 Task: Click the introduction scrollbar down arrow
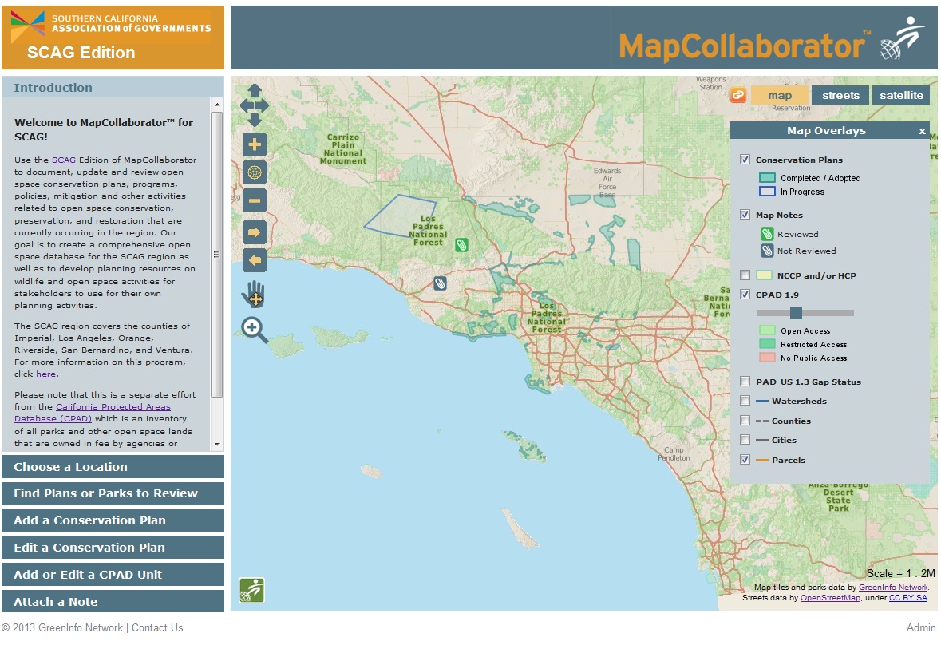pyautogui.click(x=216, y=445)
